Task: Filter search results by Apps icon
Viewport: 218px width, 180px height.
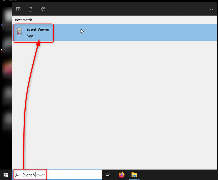Action: click(x=18, y=9)
